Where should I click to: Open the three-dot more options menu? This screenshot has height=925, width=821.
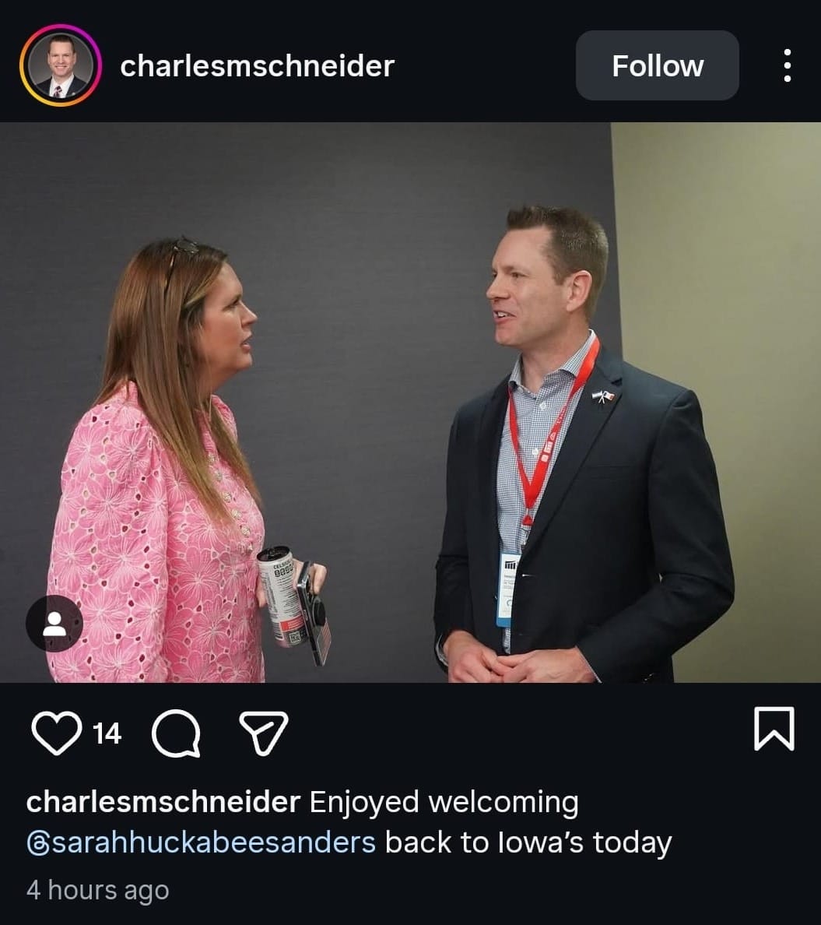pyautogui.click(x=787, y=65)
